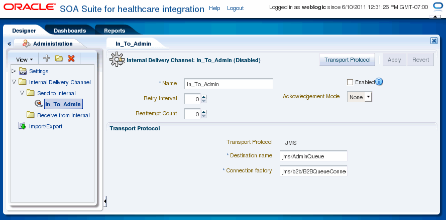Expand the Settings tree node
This screenshot has width=446, height=220.
click(14, 71)
